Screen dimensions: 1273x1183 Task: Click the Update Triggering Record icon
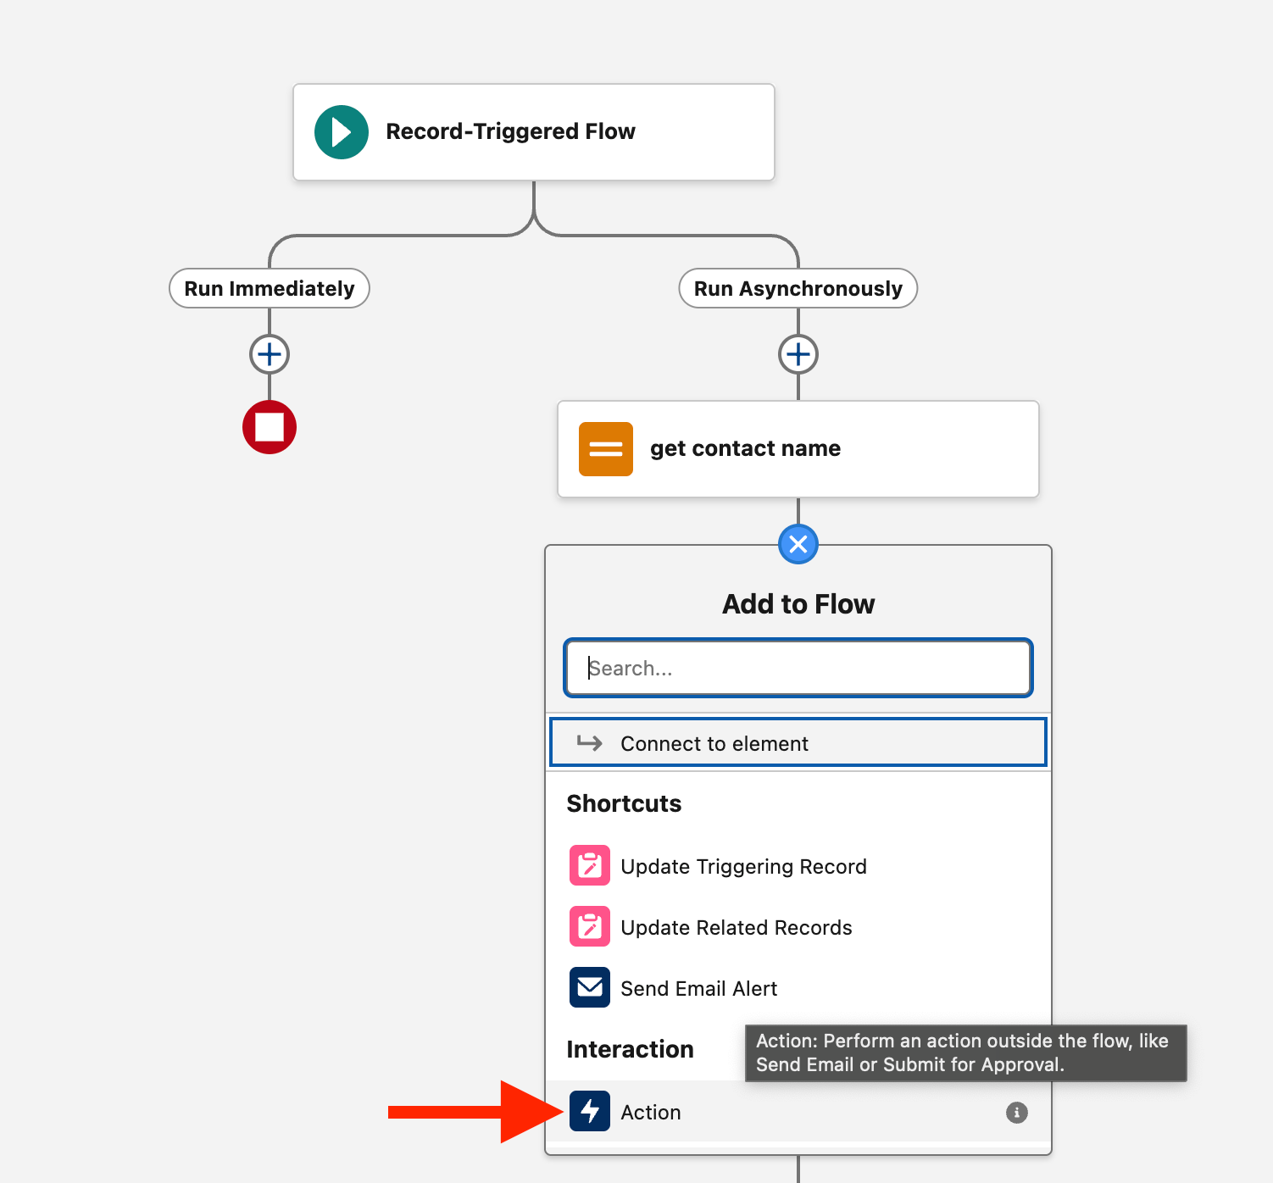[x=590, y=865]
